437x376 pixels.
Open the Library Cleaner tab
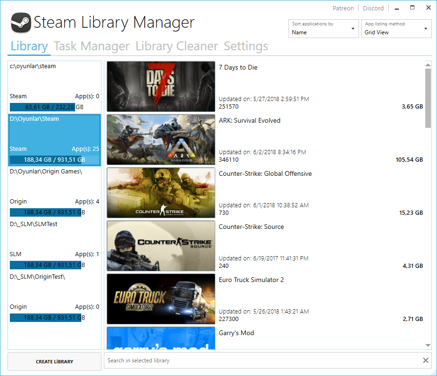pos(177,46)
